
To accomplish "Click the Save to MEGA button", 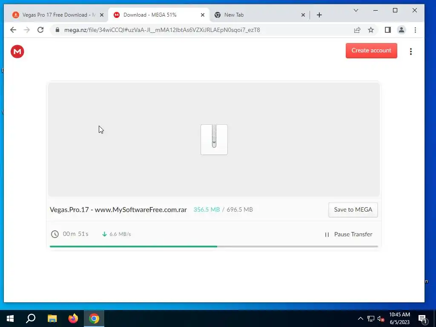I will 353,209.
